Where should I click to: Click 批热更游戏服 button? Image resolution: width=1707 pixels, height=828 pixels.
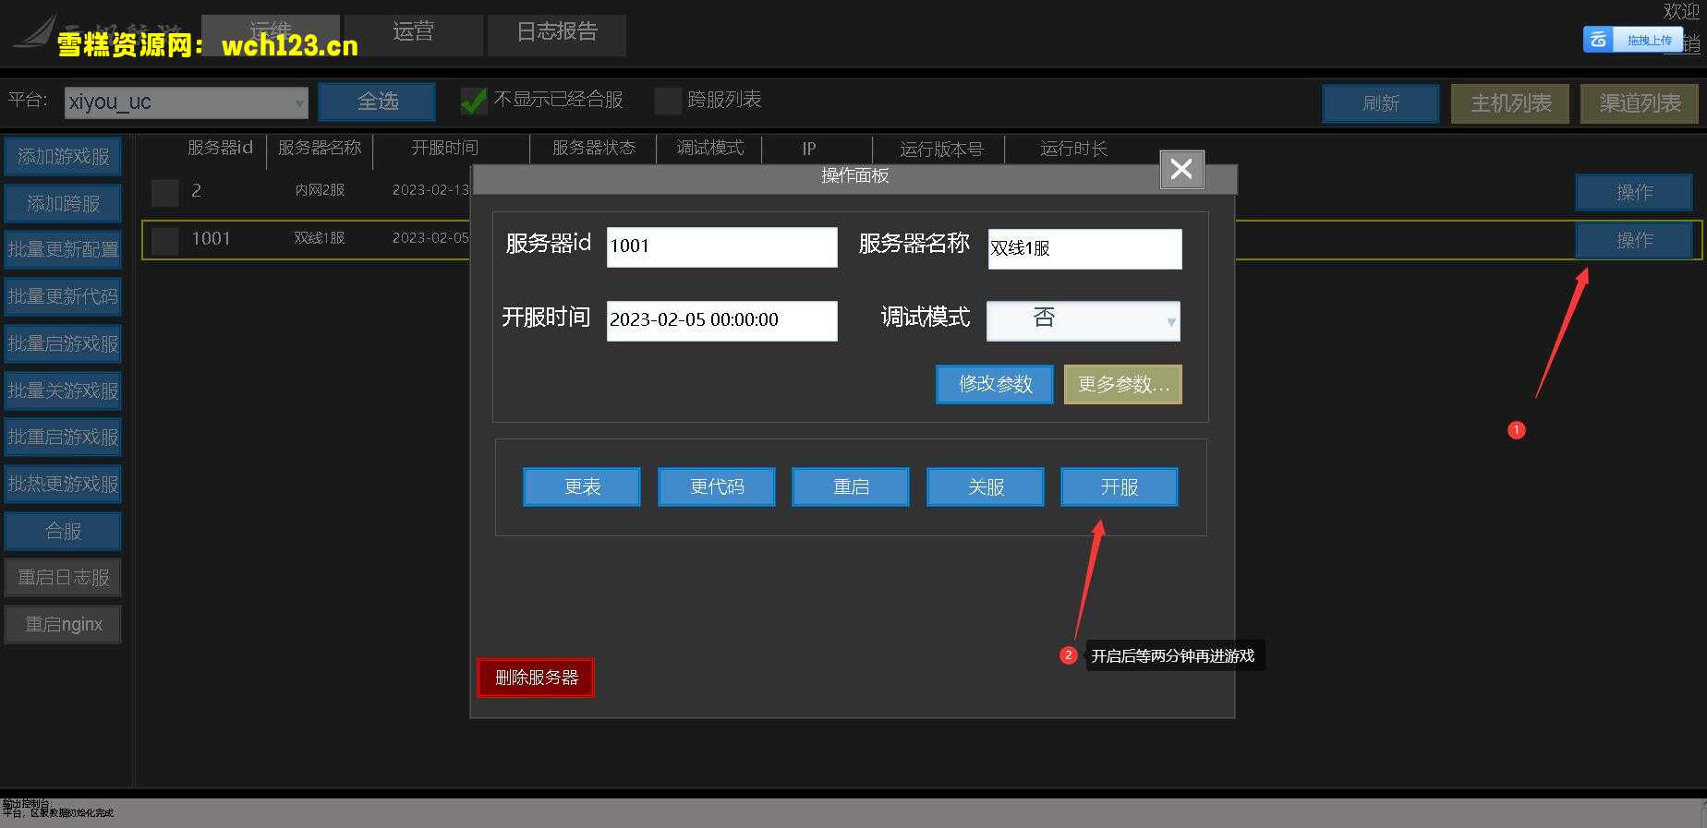click(x=63, y=484)
